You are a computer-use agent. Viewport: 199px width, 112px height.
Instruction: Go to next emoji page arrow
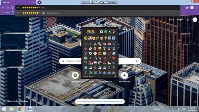pos(114,32)
